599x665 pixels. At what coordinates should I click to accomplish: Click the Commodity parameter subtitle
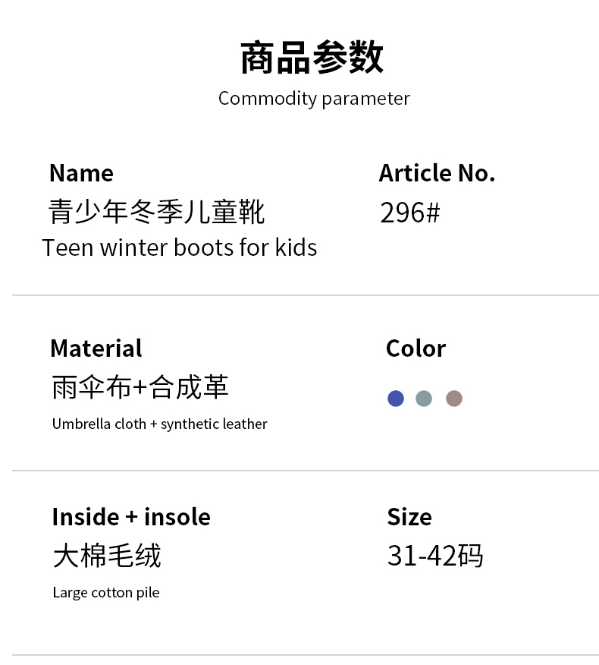314,99
